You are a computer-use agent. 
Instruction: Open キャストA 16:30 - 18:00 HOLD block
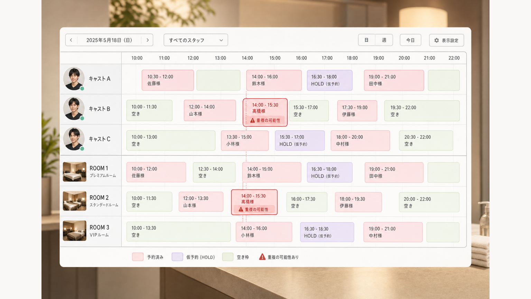tap(330, 80)
